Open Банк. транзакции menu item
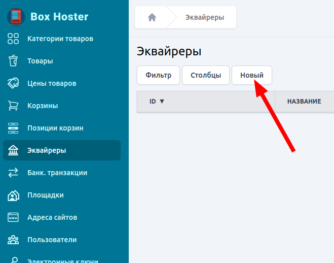The image size is (334, 263). point(57,173)
